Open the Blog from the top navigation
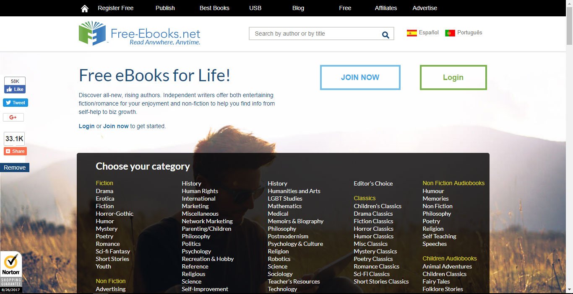 [298, 8]
